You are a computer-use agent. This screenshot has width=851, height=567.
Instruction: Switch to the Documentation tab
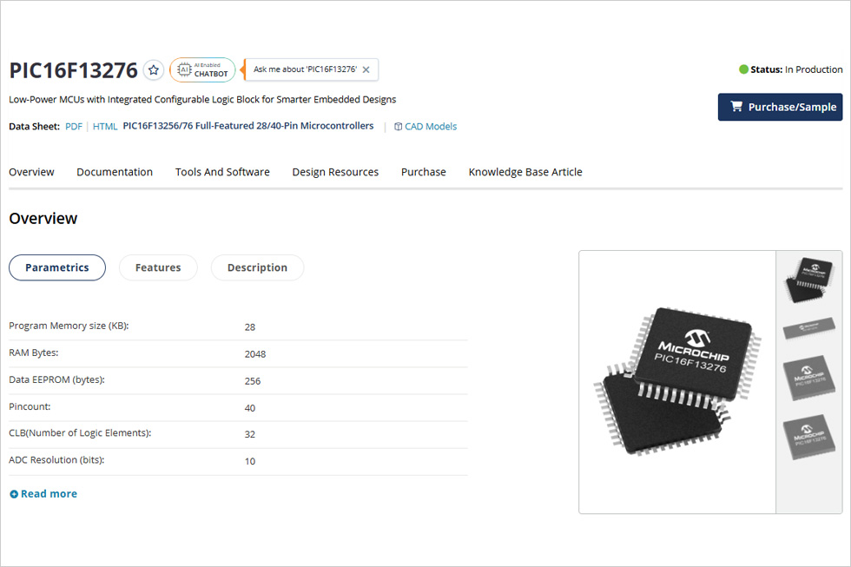(115, 172)
